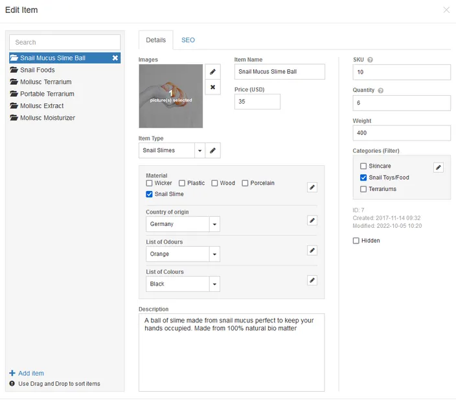Click the Description text area
The width and height of the screenshot is (456, 404).
pyautogui.click(x=231, y=352)
